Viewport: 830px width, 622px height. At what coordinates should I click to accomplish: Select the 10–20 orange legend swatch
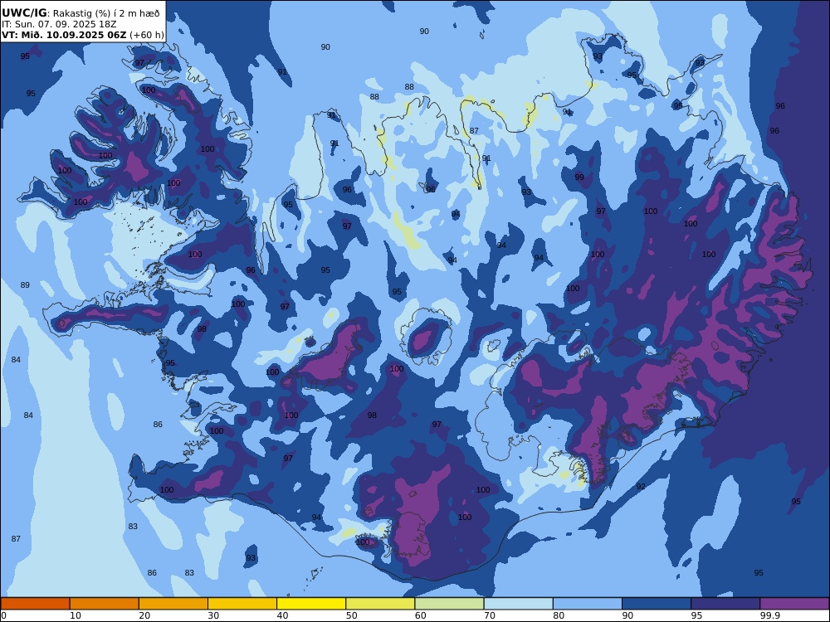coord(105,604)
